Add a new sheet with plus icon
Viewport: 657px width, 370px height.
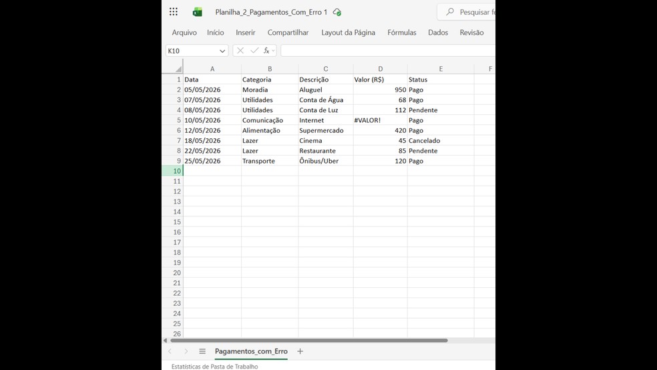[300, 351]
